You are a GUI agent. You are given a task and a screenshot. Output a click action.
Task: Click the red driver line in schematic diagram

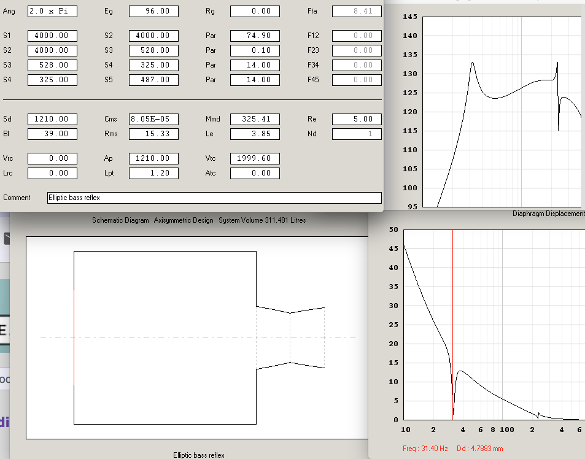74,338
